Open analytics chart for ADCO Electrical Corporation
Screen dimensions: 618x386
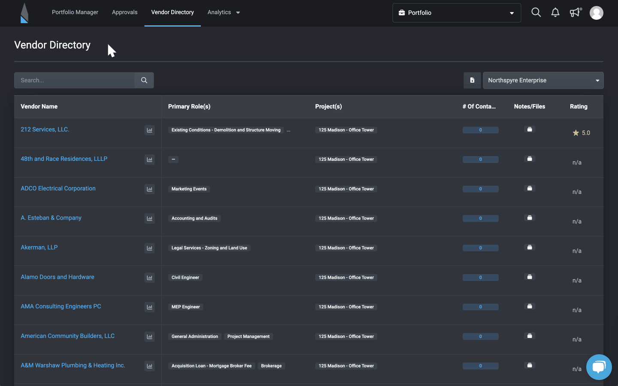149,189
